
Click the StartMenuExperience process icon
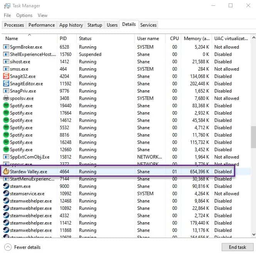(6, 179)
